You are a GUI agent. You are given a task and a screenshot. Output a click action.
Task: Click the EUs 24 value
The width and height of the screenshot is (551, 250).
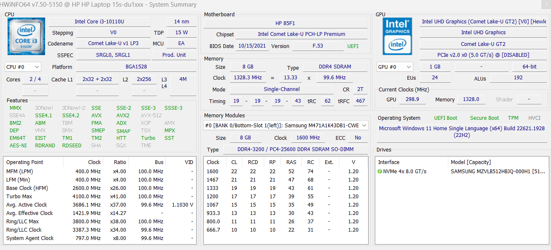[435, 78]
